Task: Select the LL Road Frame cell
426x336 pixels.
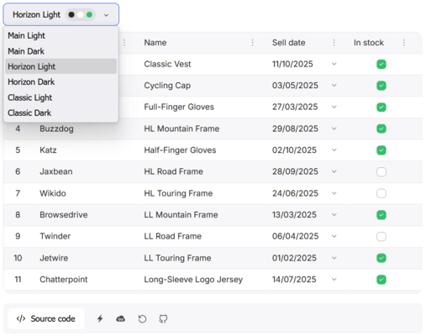Action: coord(172,236)
